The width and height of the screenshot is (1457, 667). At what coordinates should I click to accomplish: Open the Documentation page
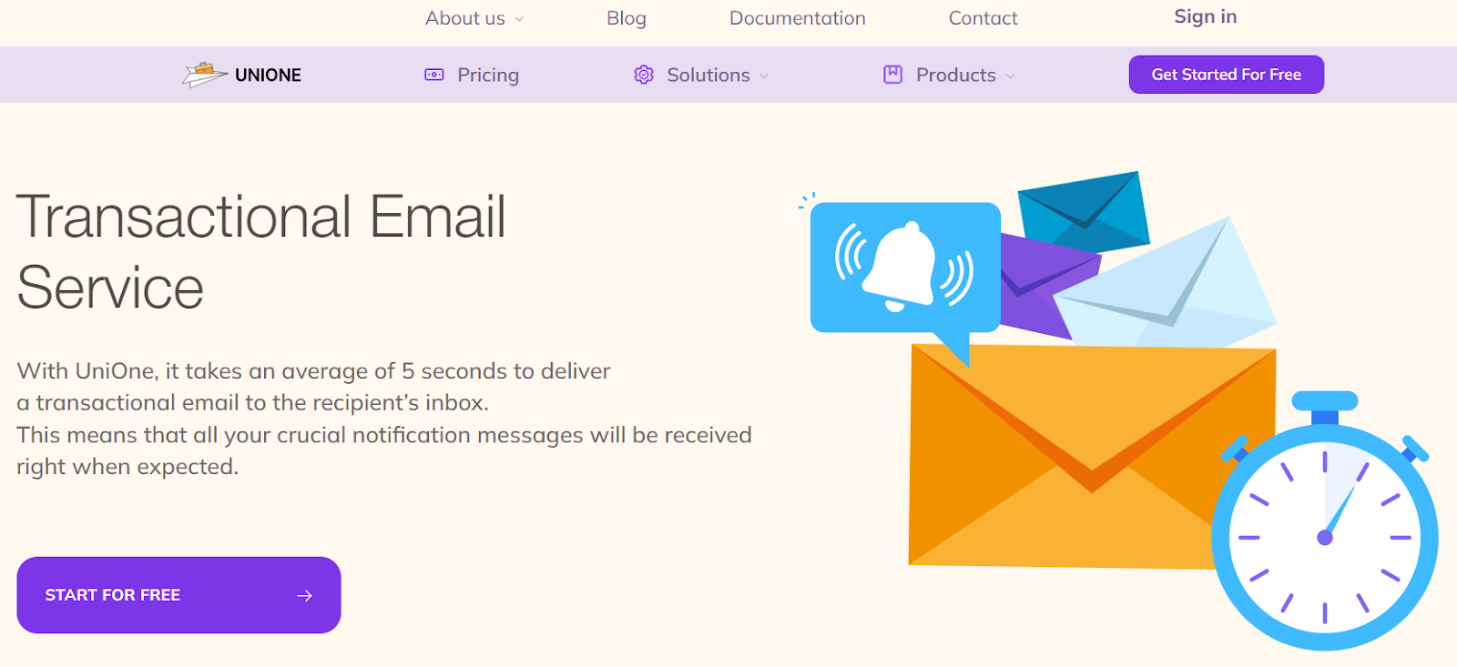797,18
